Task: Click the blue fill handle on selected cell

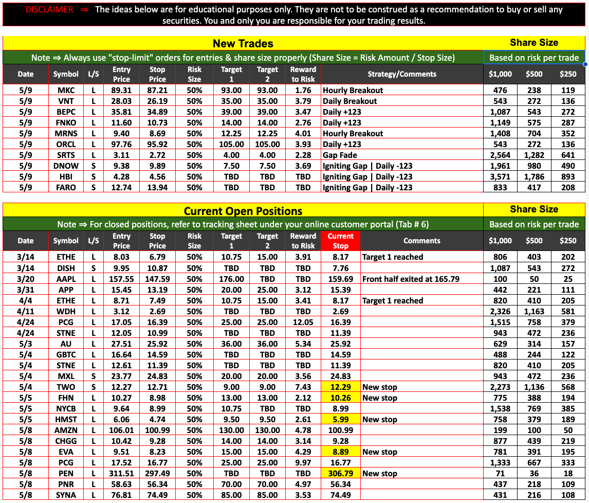Action: click(585, 64)
